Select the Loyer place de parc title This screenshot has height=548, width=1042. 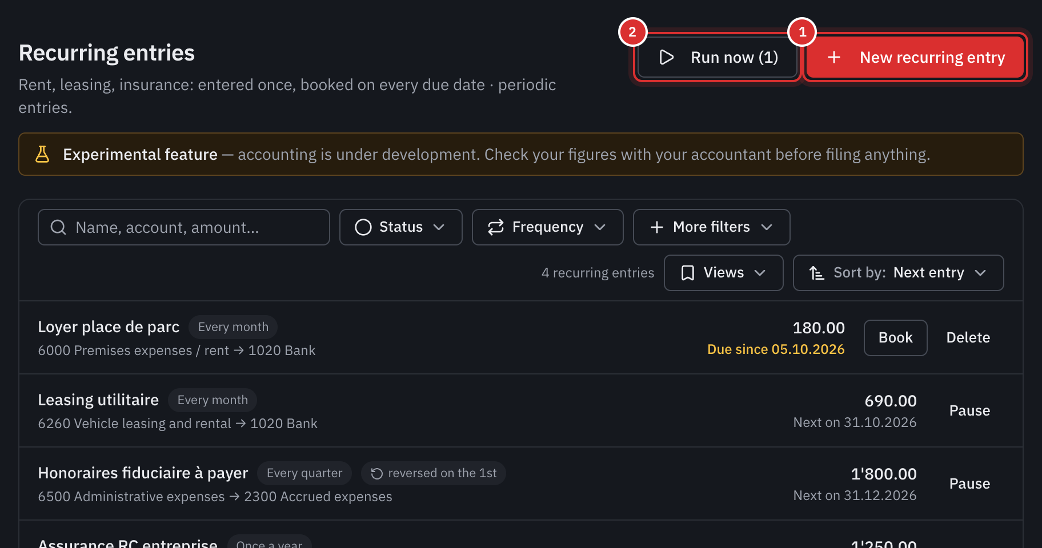[x=109, y=327]
